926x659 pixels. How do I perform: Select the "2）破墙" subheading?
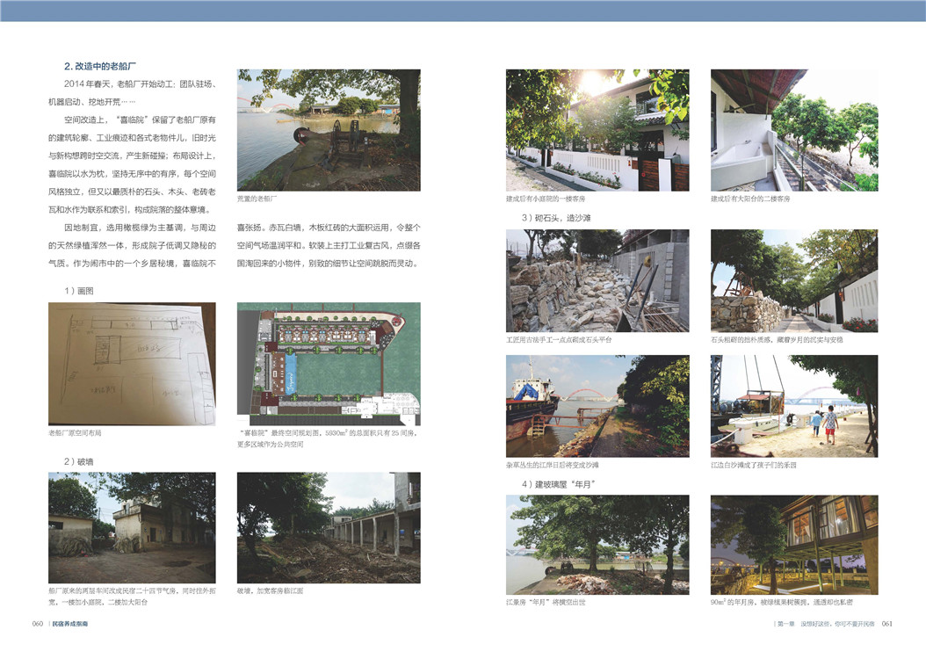click(x=78, y=460)
